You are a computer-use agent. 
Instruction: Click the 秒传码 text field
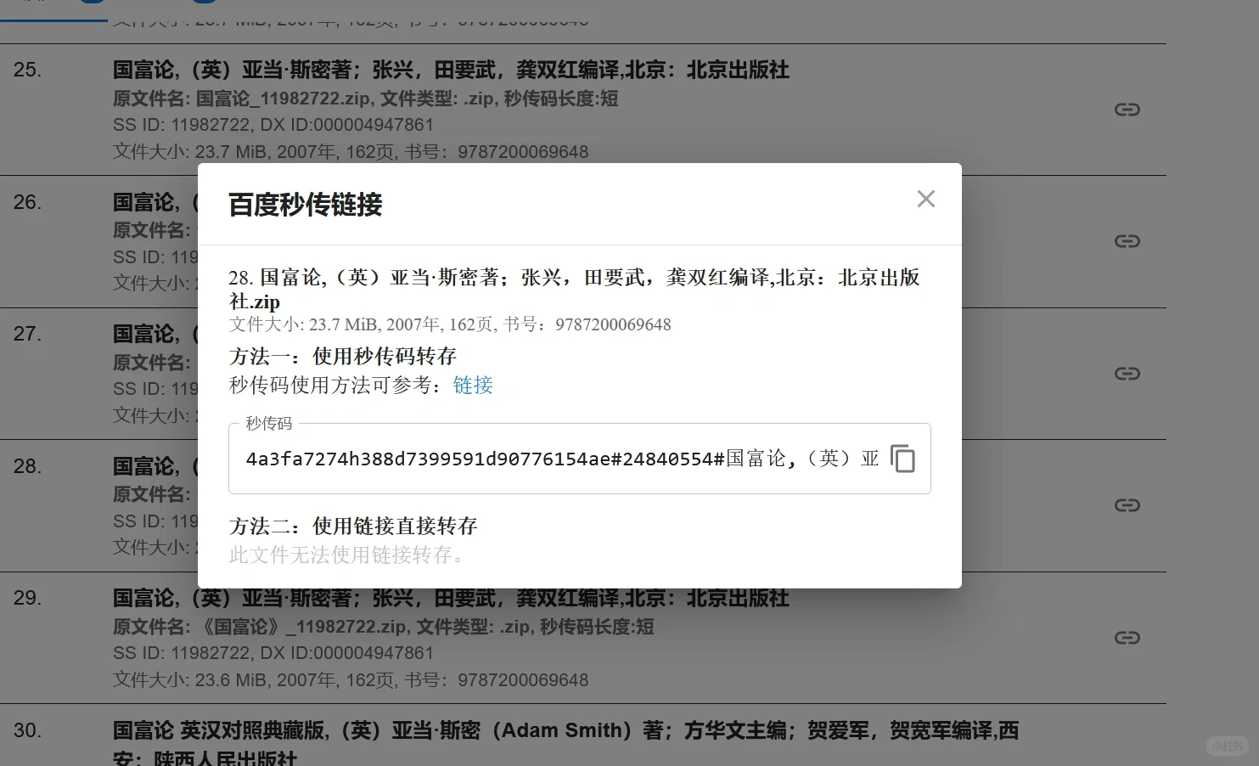pyautogui.click(x=579, y=459)
